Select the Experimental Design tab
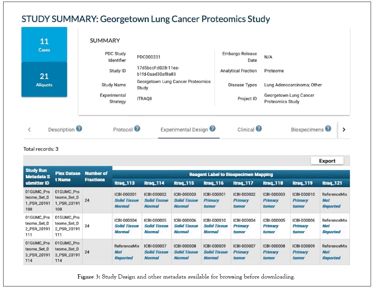The width and height of the screenshot is (373, 290). click(x=184, y=130)
